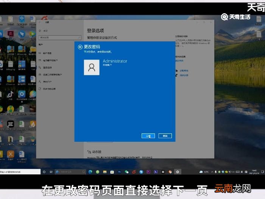Click the weather widget showing 13°C
Screen dimensions: 265x199
tap(204, 172)
